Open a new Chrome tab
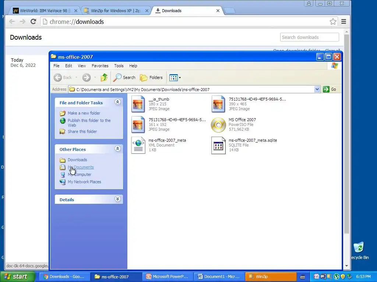 click(230, 11)
